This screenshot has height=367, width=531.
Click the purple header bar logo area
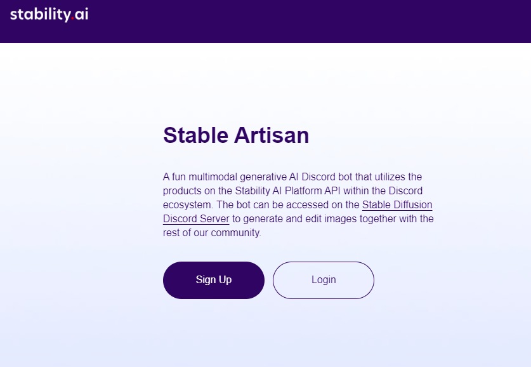[48, 14]
